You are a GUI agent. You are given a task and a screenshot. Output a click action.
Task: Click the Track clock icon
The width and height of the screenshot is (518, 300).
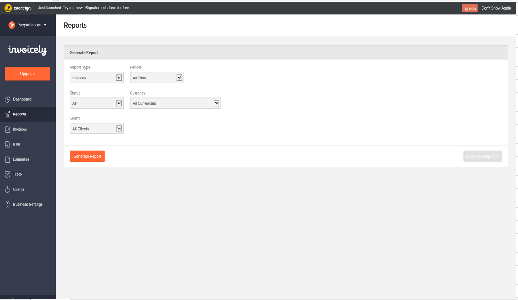coord(7,174)
